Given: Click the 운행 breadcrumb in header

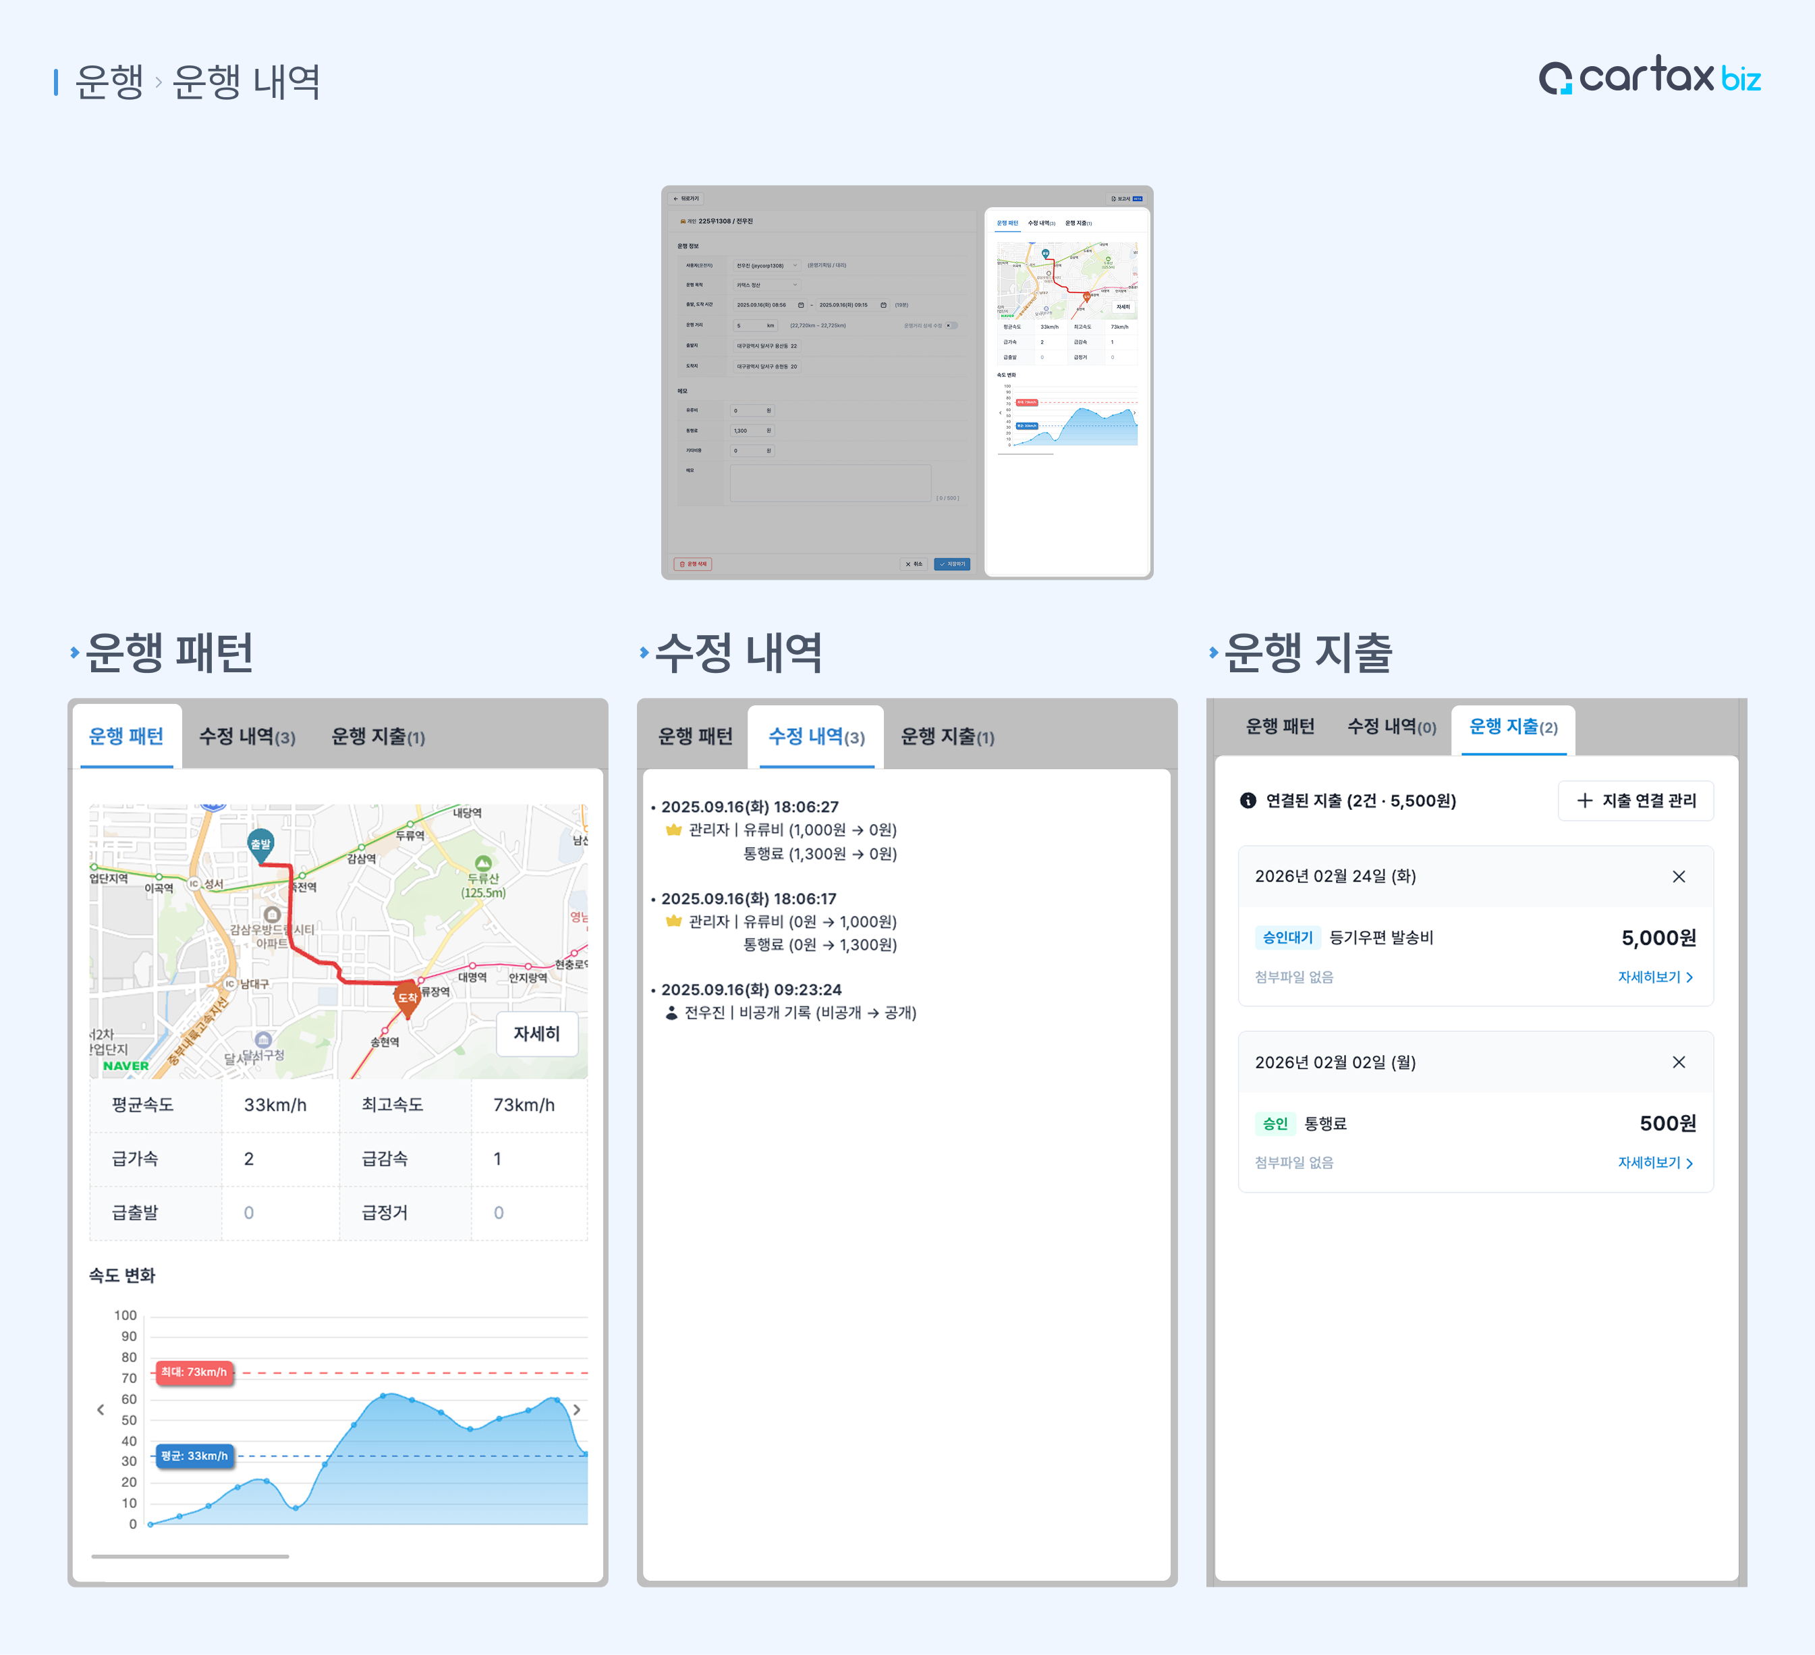Looking at the screenshot, I should tap(109, 82).
